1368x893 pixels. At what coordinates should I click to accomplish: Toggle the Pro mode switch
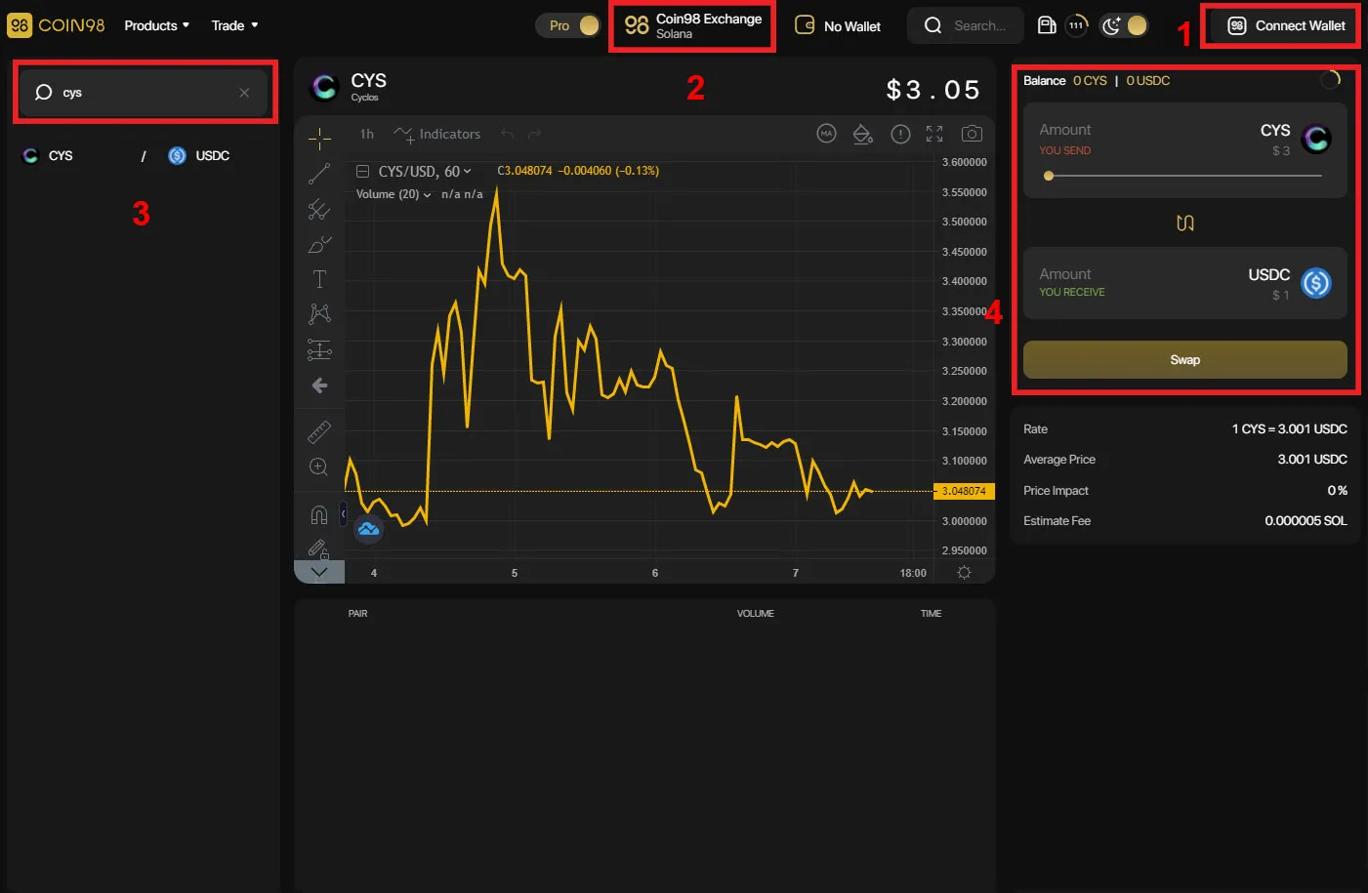tap(568, 25)
